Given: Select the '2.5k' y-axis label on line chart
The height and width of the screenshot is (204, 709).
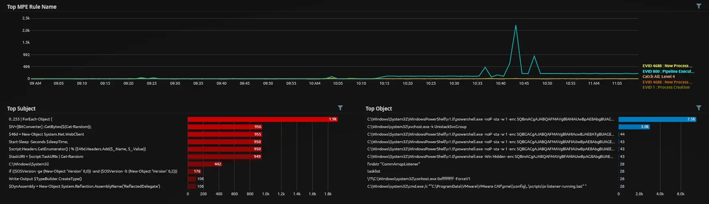Looking at the screenshot, I should pyautogui.click(x=26, y=18).
